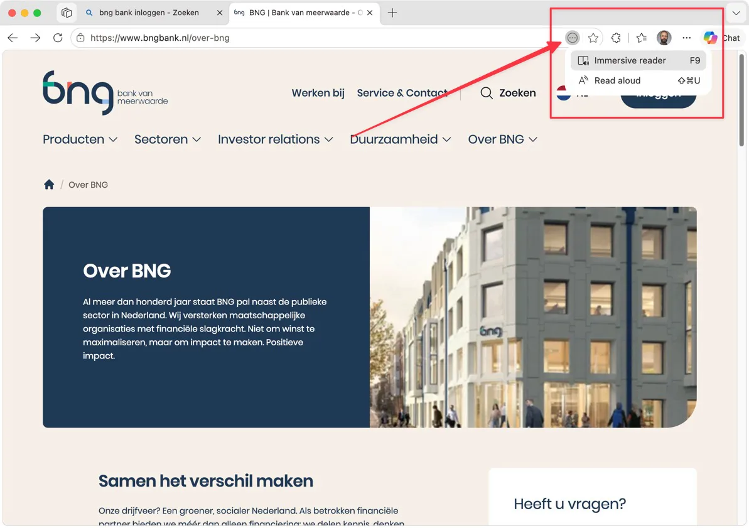Expand the Producten dropdown
Image resolution: width=749 pixels, height=528 pixels.
[x=80, y=139]
